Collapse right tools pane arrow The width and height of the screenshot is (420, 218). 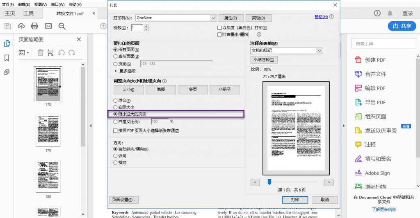[x=344, y=126]
